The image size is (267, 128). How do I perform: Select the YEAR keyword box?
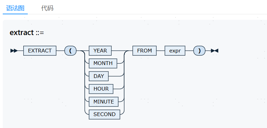click(100, 51)
